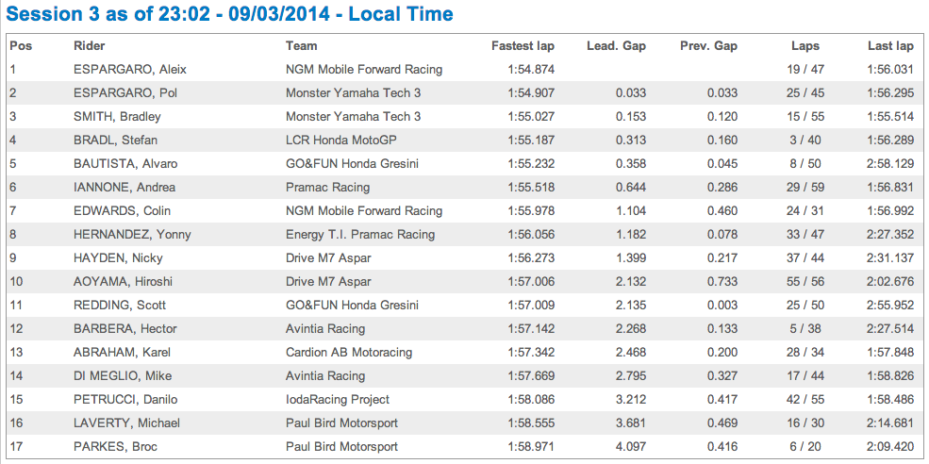Click fastest lap time 1:55.187
Screen dimensions: 929x464
click(531, 141)
